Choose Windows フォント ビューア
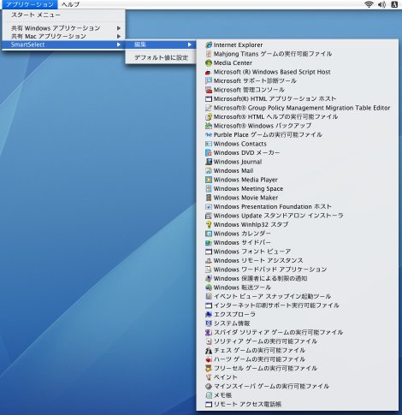The height and width of the screenshot is (415, 402). pyautogui.click(x=298, y=252)
